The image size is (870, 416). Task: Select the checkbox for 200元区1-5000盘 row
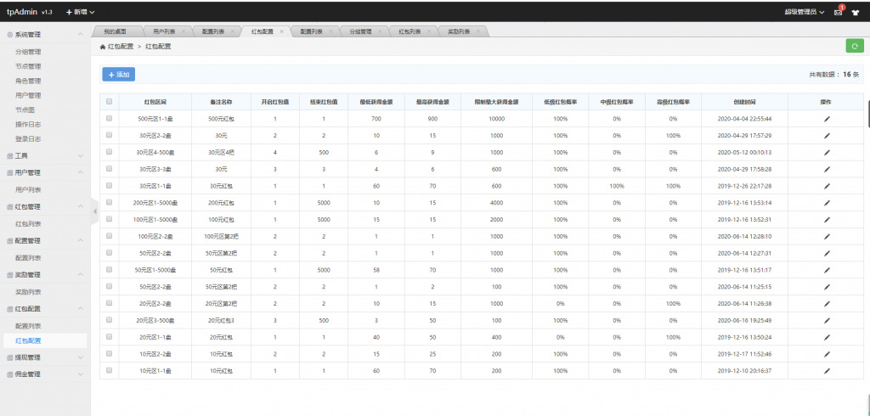click(x=109, y=203)
